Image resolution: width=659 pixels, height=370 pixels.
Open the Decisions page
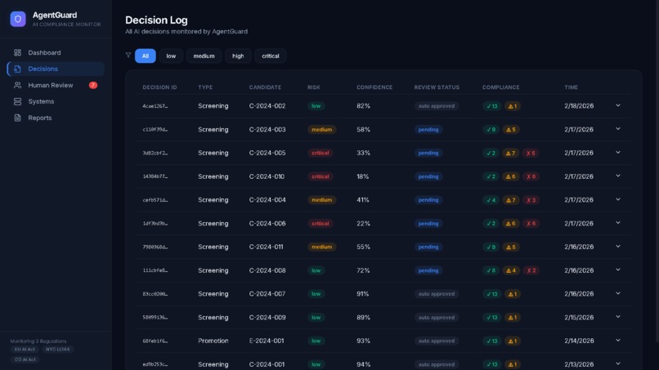tap(56, 69)
